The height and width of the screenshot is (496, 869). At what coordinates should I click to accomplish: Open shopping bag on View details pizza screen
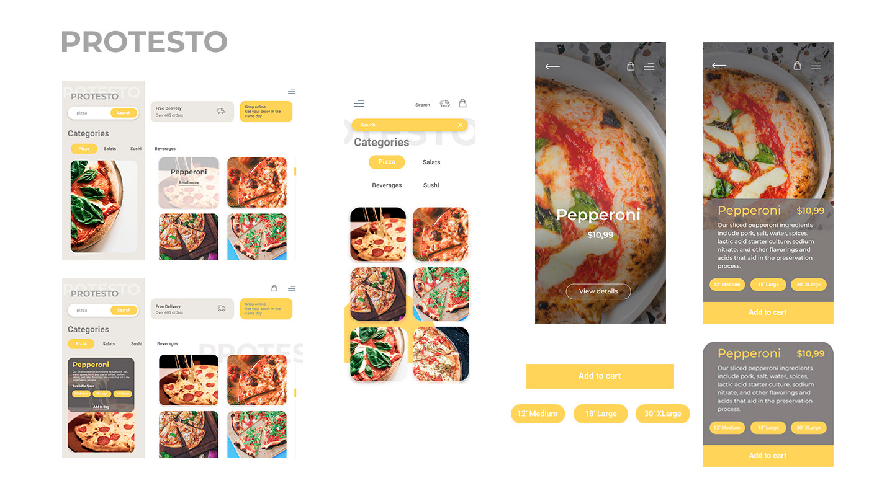(x=631, y=66)
